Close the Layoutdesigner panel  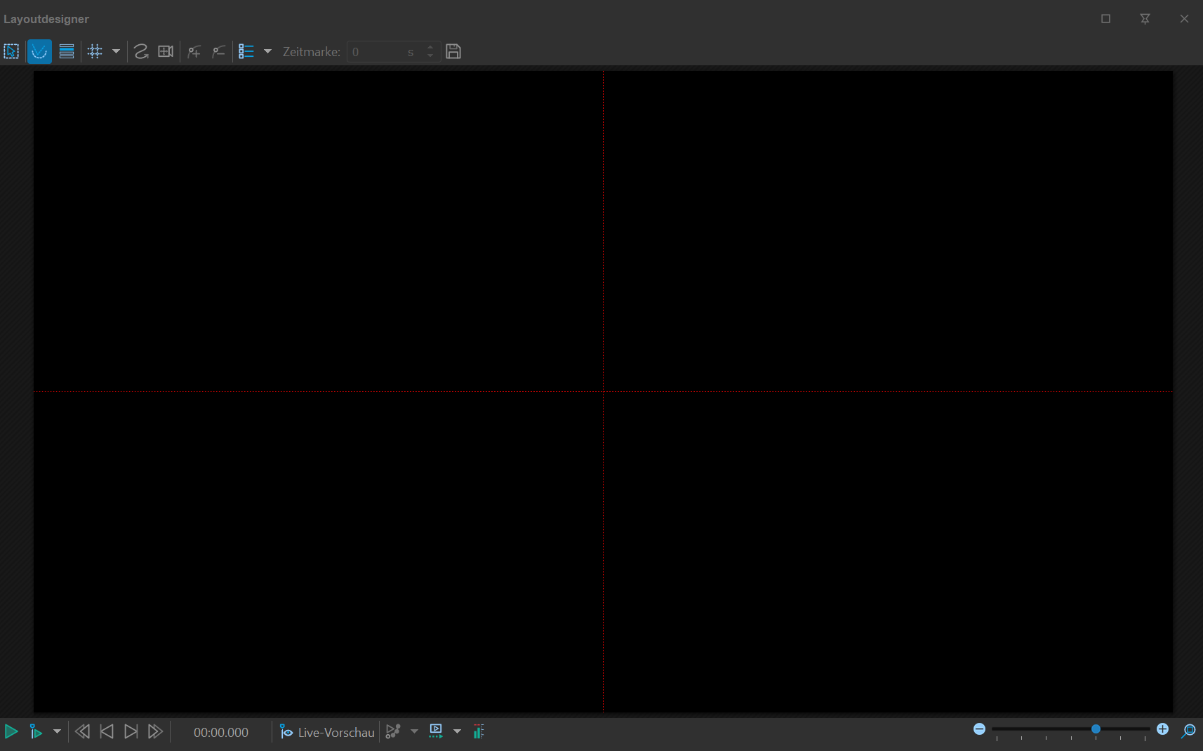pyautogui.click(x=1184, y=19)
